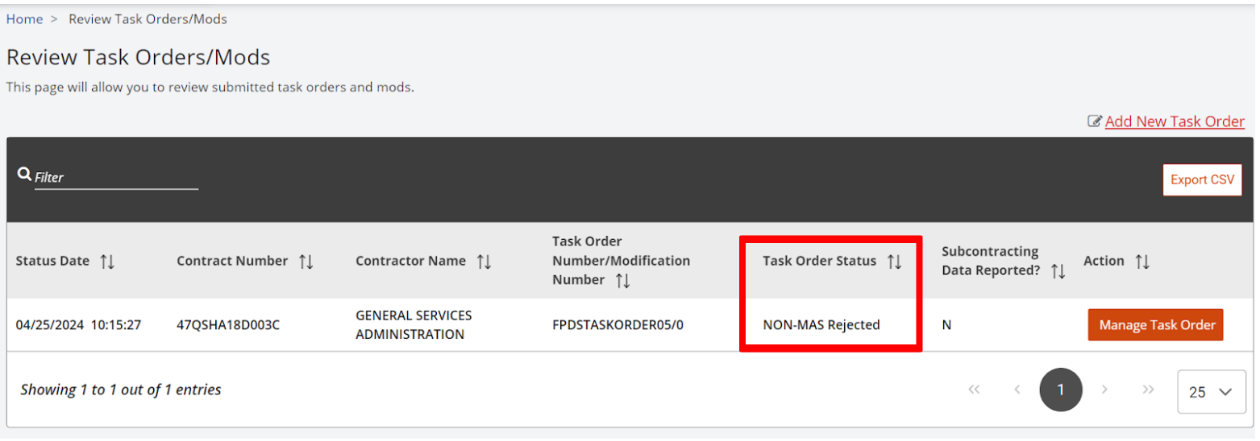Viewport: 1260px width, 441px height.
Task: Go to previous page of results
Action: click(x=1017, y=390)
